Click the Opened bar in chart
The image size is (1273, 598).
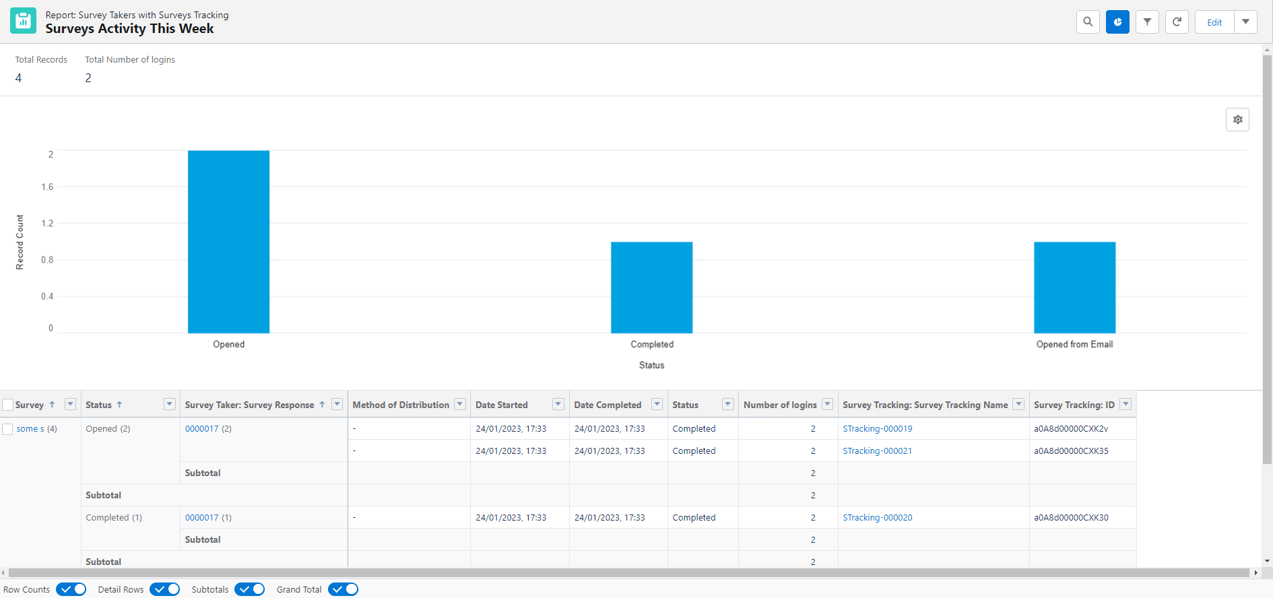[228, 242]
